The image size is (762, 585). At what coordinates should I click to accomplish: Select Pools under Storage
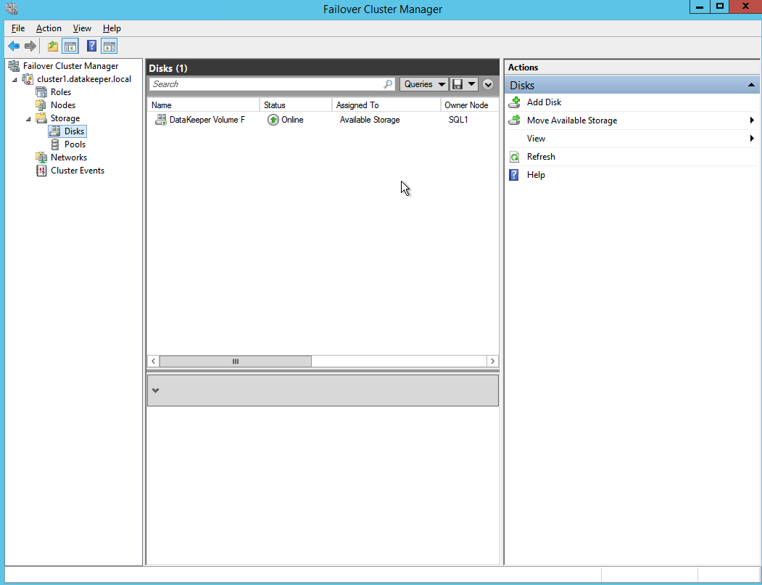click(x=75, y=144)
